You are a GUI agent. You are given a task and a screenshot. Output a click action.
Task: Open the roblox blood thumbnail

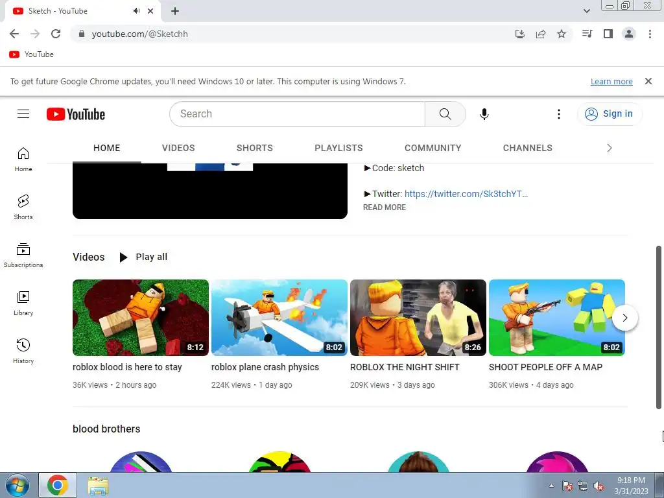tap(141, 318)
